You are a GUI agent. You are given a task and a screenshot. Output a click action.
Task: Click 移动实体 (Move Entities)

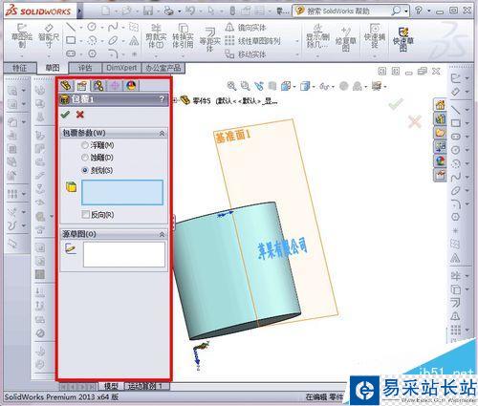[x=246, y=54]
